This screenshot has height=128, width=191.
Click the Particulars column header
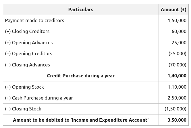[x=81, y=9]
